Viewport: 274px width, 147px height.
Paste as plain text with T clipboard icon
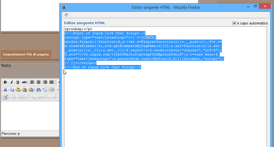coord(24,90)
